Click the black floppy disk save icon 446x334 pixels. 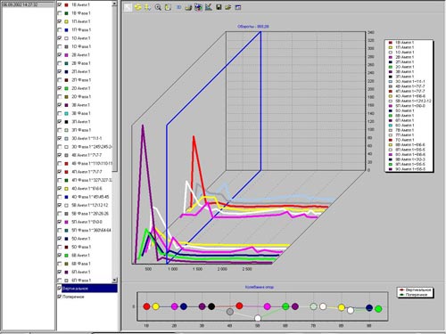219,7
